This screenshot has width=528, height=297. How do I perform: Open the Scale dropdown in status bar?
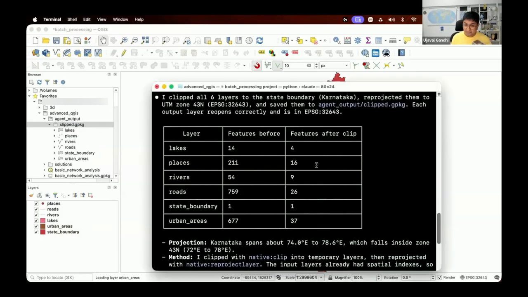tap(321, 278)
